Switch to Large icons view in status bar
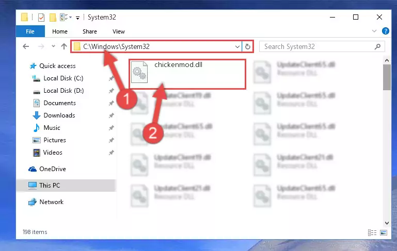This screenshot has height=251, width=397. [384, 232]
